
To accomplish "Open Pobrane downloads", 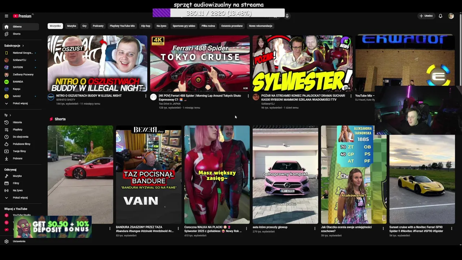I will coord(21,159).
